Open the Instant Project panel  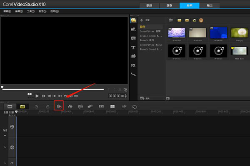133,29
